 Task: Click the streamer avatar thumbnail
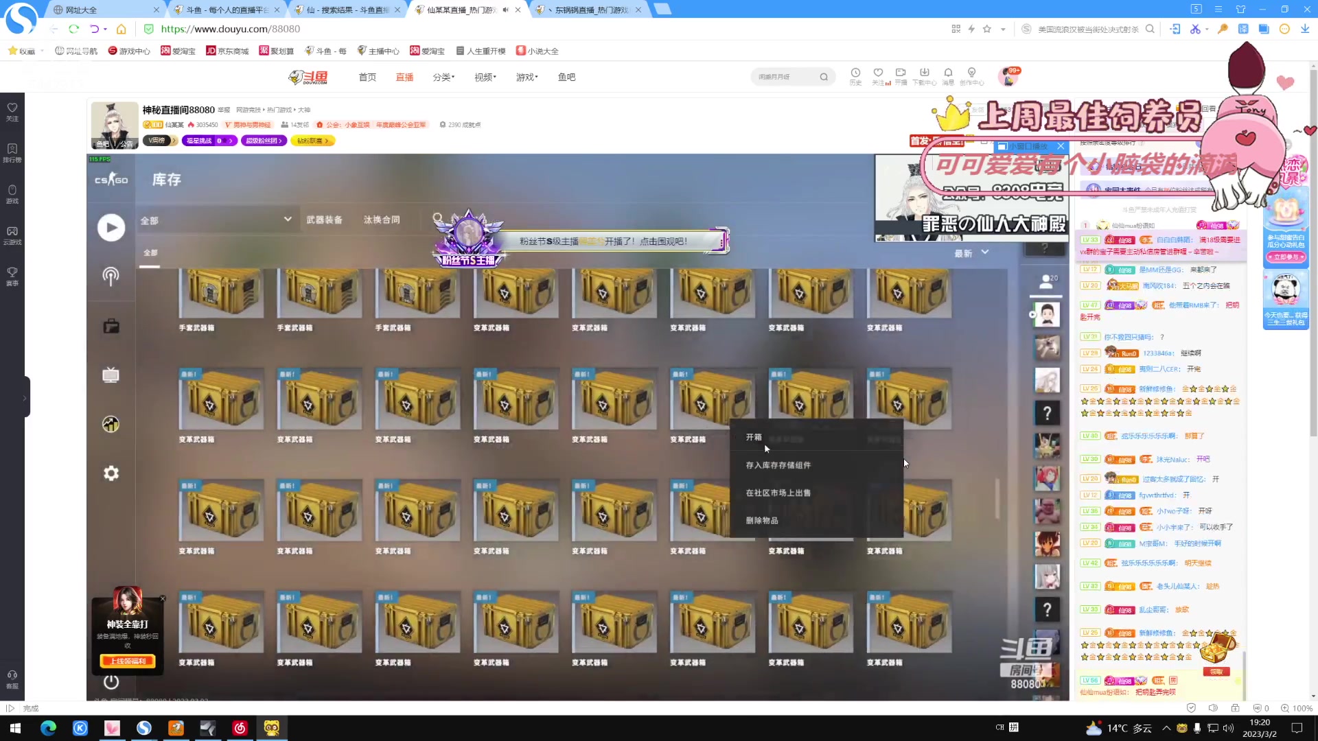[115, 126]
